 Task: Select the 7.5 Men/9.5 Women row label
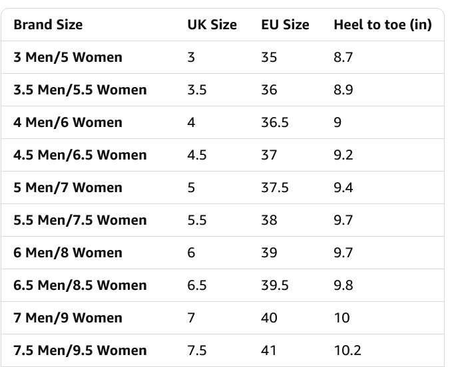click(80, 350)
